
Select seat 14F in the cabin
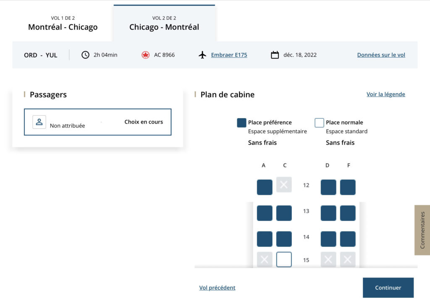coord(348,239)
